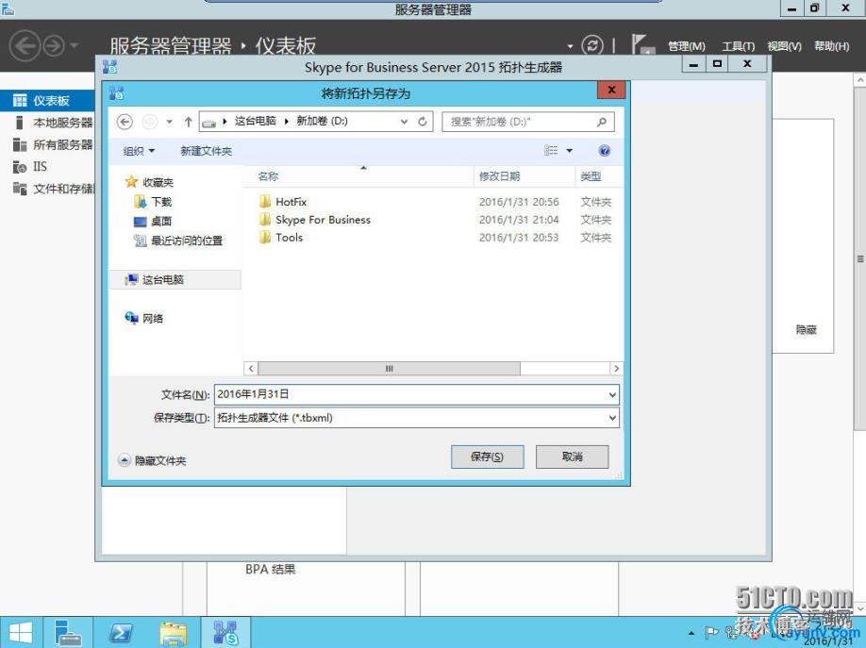Expand the view options dropdown arrow
Screen dimensions: 866x648
pyautogui.click(x=570, y=150)
